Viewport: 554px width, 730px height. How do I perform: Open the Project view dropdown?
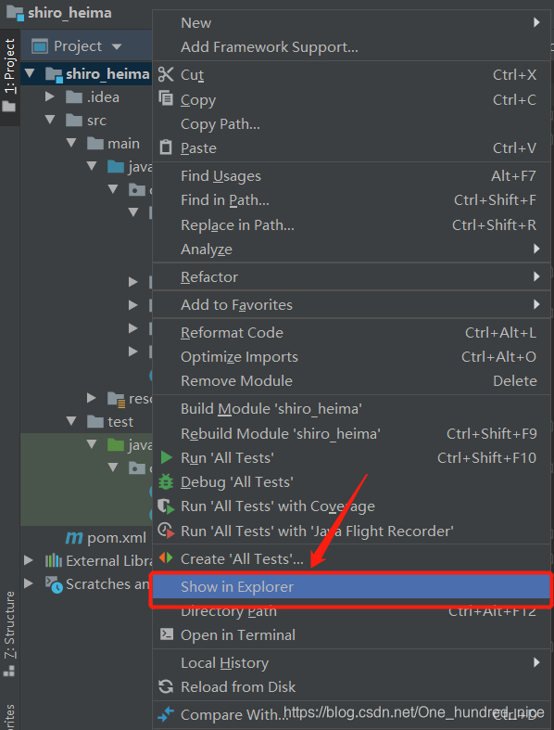(117, 46)
